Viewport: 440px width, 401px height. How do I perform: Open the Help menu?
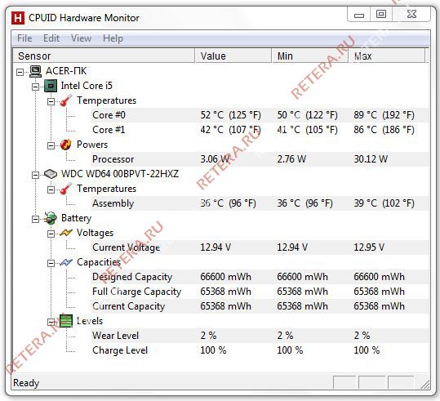click(113, 38)
